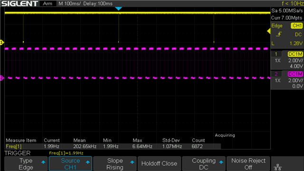Click the trigger DC coupling label in side panel
Viewport: 304px width, 171px height.
(x=298, y=35)
